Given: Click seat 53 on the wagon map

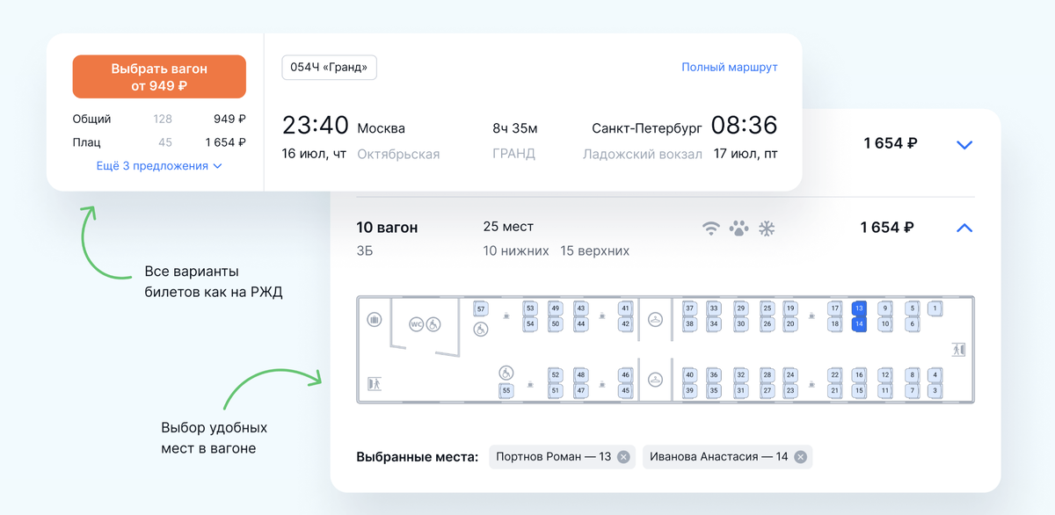Looking at the screenshot, I should (x=530, y=308).
